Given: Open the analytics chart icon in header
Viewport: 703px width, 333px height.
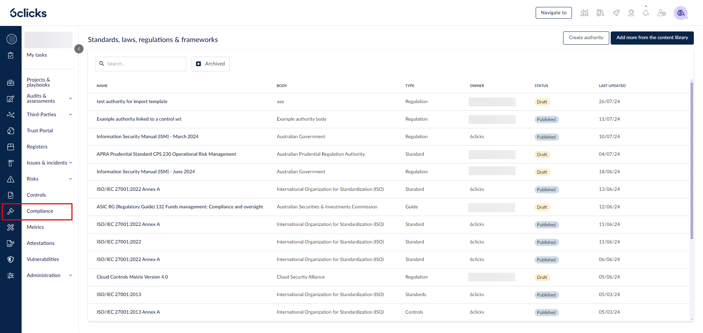Looking at the screenshot, I should (584, 13).
